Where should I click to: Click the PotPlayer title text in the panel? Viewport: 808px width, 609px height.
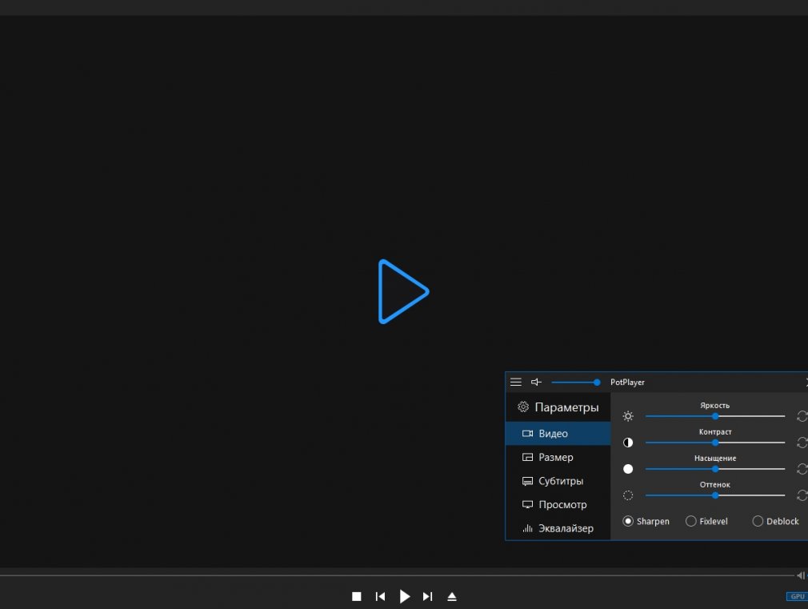coord(627,382)
